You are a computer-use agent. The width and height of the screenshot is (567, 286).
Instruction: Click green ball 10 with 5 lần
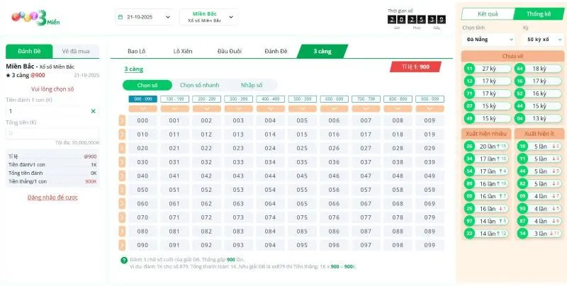(522, 147)
